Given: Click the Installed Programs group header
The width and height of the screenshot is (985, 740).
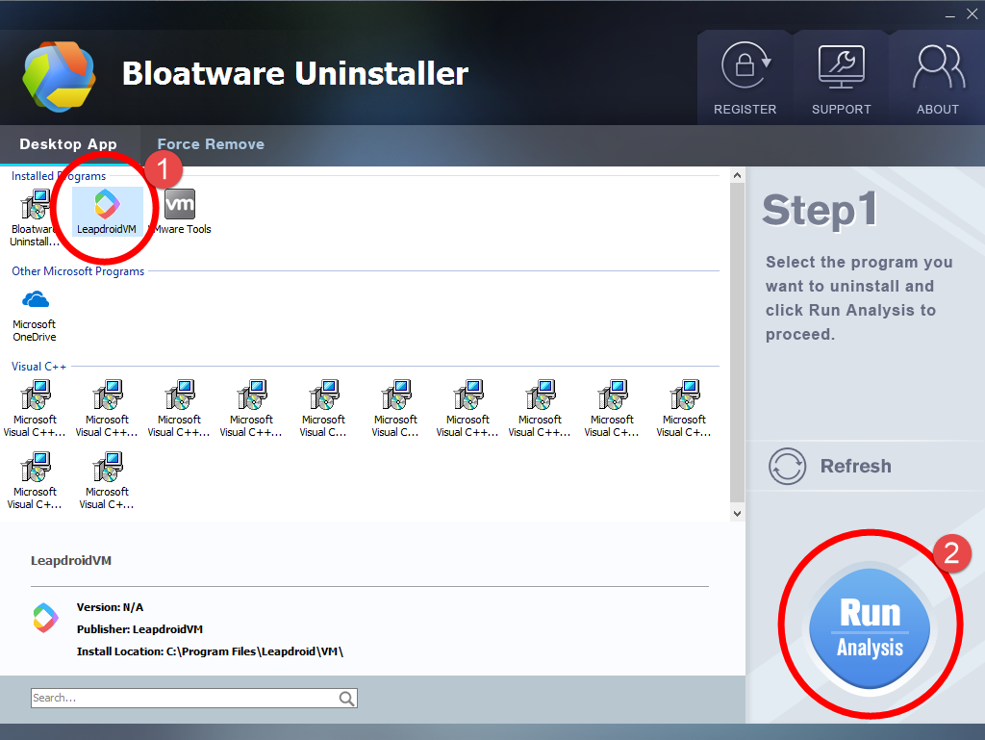Looking at the screenshot, I should coord(59,176).
